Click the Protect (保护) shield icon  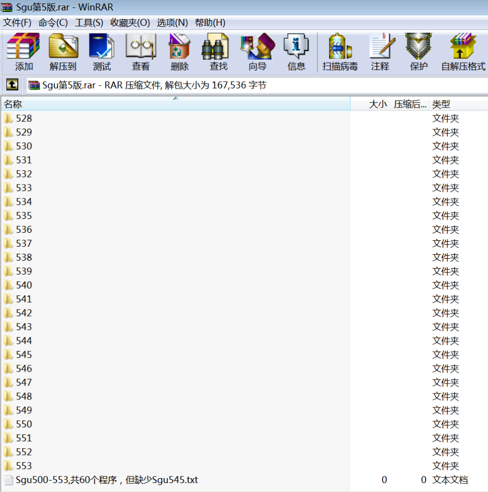pyautogui.click(x=419, y=52)
